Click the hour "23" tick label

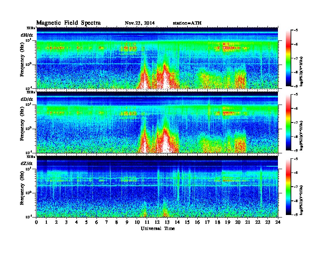tap(268, 222)
